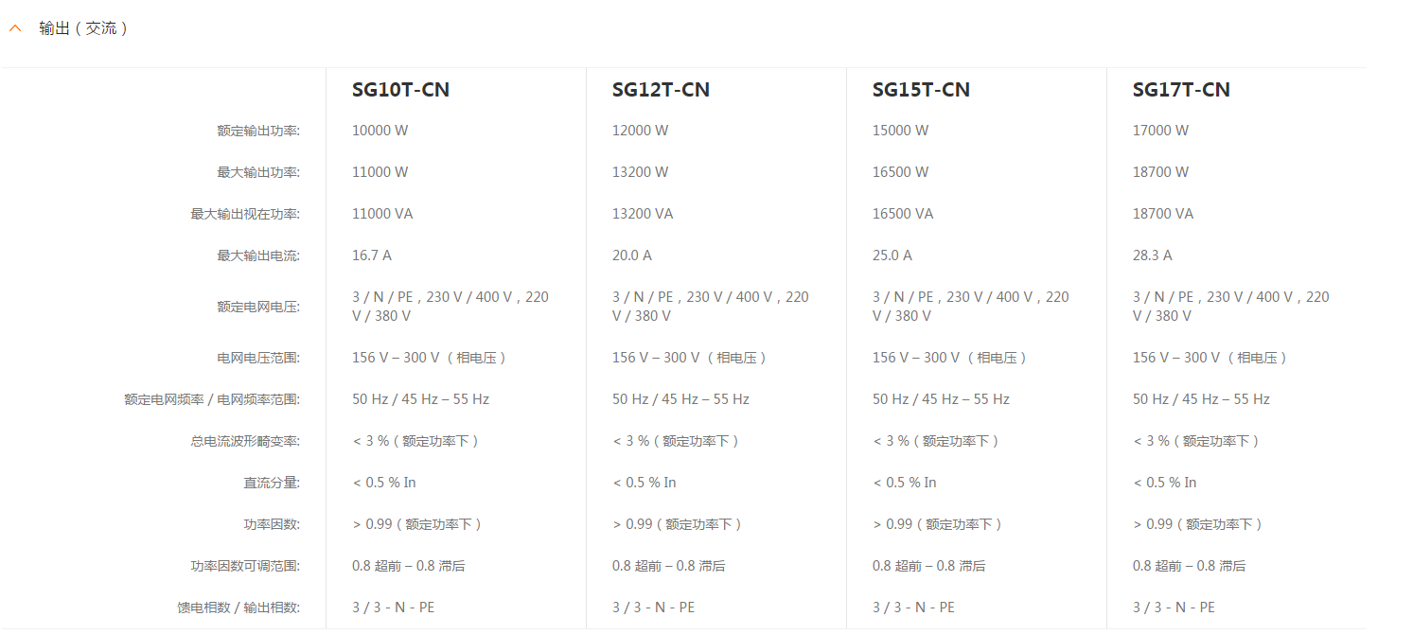Click the 输出（交流）section title
1413x634 pixels.
(82, 28)
